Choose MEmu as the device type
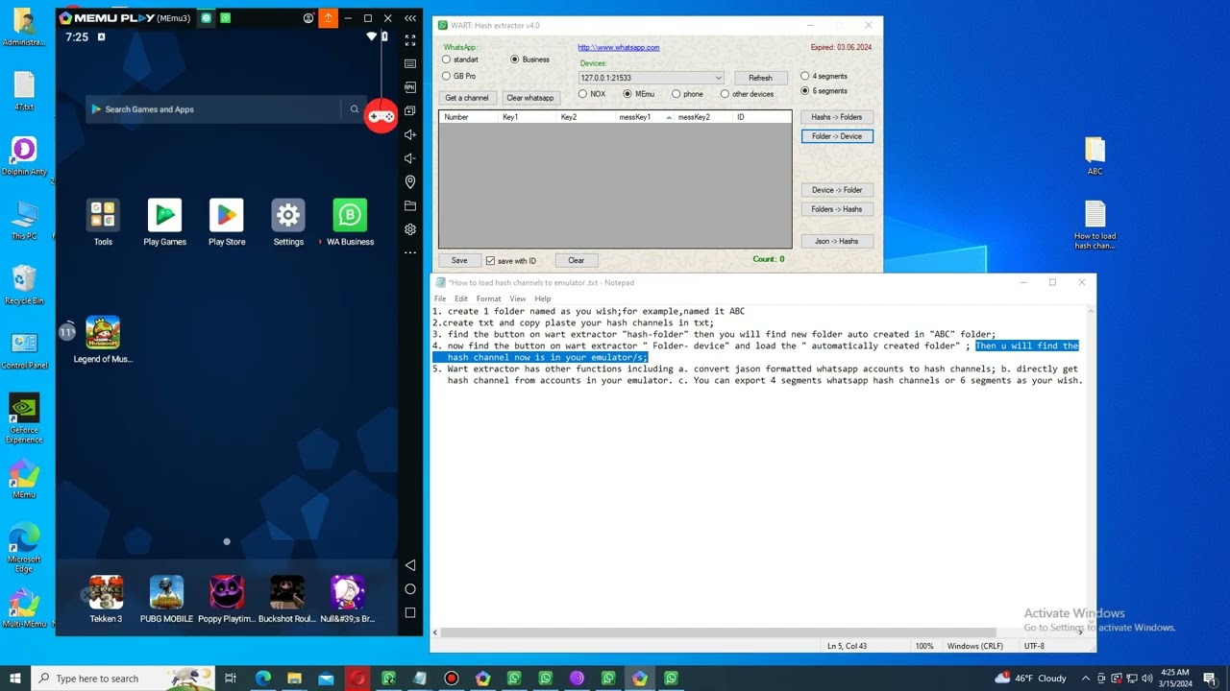The height and width of the screenshot is (691, 1230). (639, 94)
